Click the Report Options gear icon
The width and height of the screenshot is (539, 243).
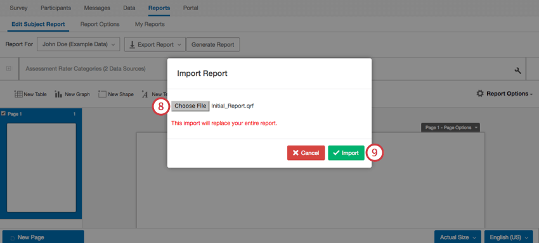tap(480, 94)
